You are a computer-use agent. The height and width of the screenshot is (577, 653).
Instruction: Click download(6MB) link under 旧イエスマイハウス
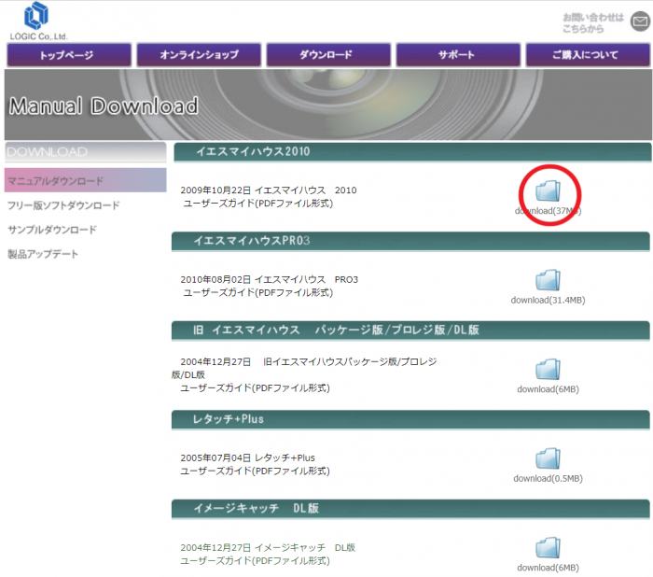coord(548,389)
